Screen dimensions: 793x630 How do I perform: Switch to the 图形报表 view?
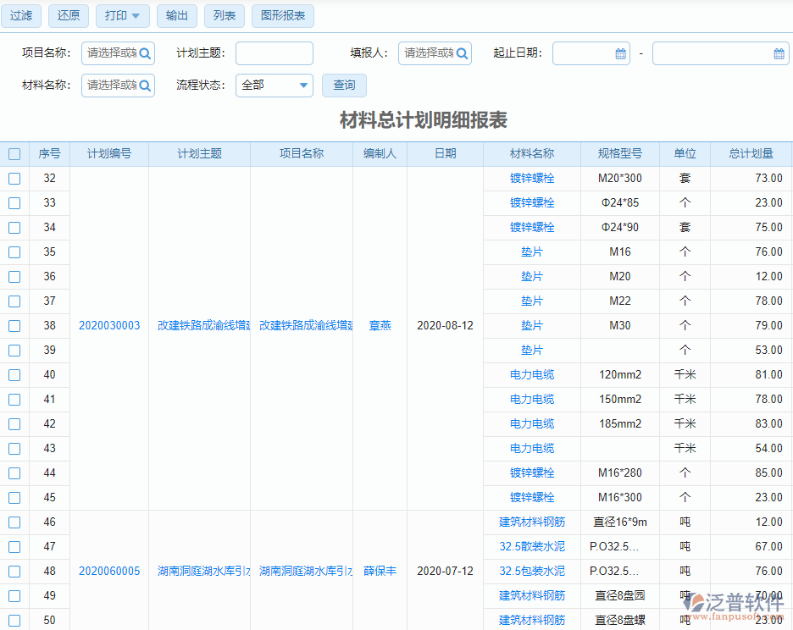[x=282, y=15]
